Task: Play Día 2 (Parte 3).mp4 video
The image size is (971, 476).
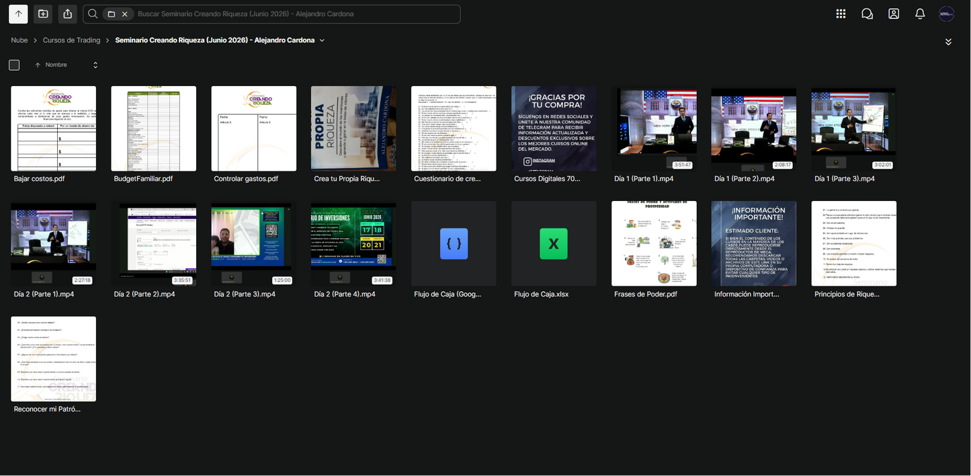Action: tap(253, 243)
